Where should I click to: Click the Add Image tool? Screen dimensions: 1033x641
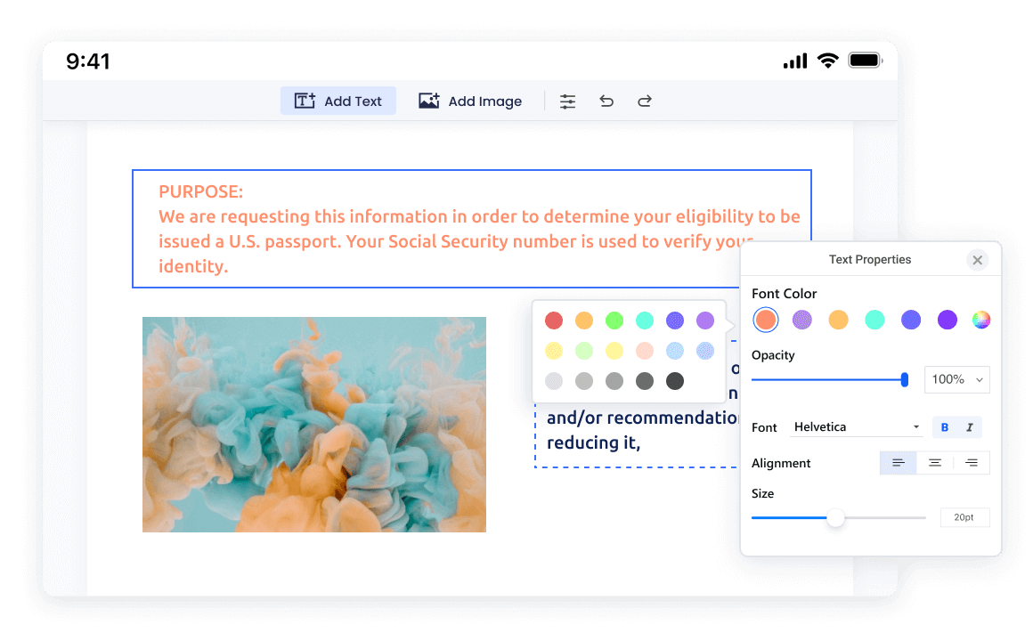tap(470, 101)
